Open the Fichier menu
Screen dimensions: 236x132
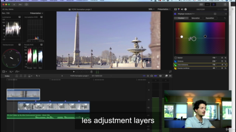click(26, 0)
